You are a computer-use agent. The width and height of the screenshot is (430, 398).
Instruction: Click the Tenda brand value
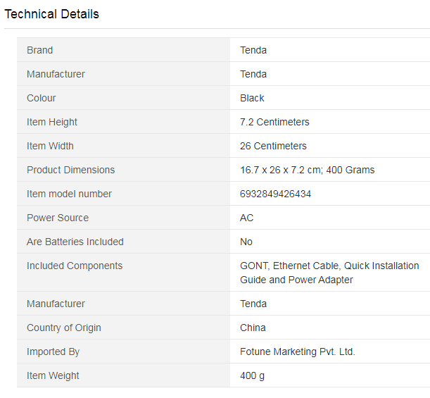(x=253, y=50)
